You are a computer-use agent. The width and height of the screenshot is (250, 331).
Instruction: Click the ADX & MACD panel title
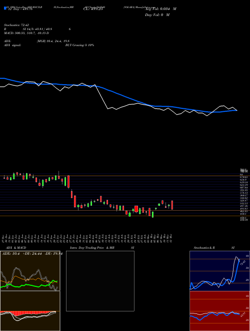tap(14, 248)
